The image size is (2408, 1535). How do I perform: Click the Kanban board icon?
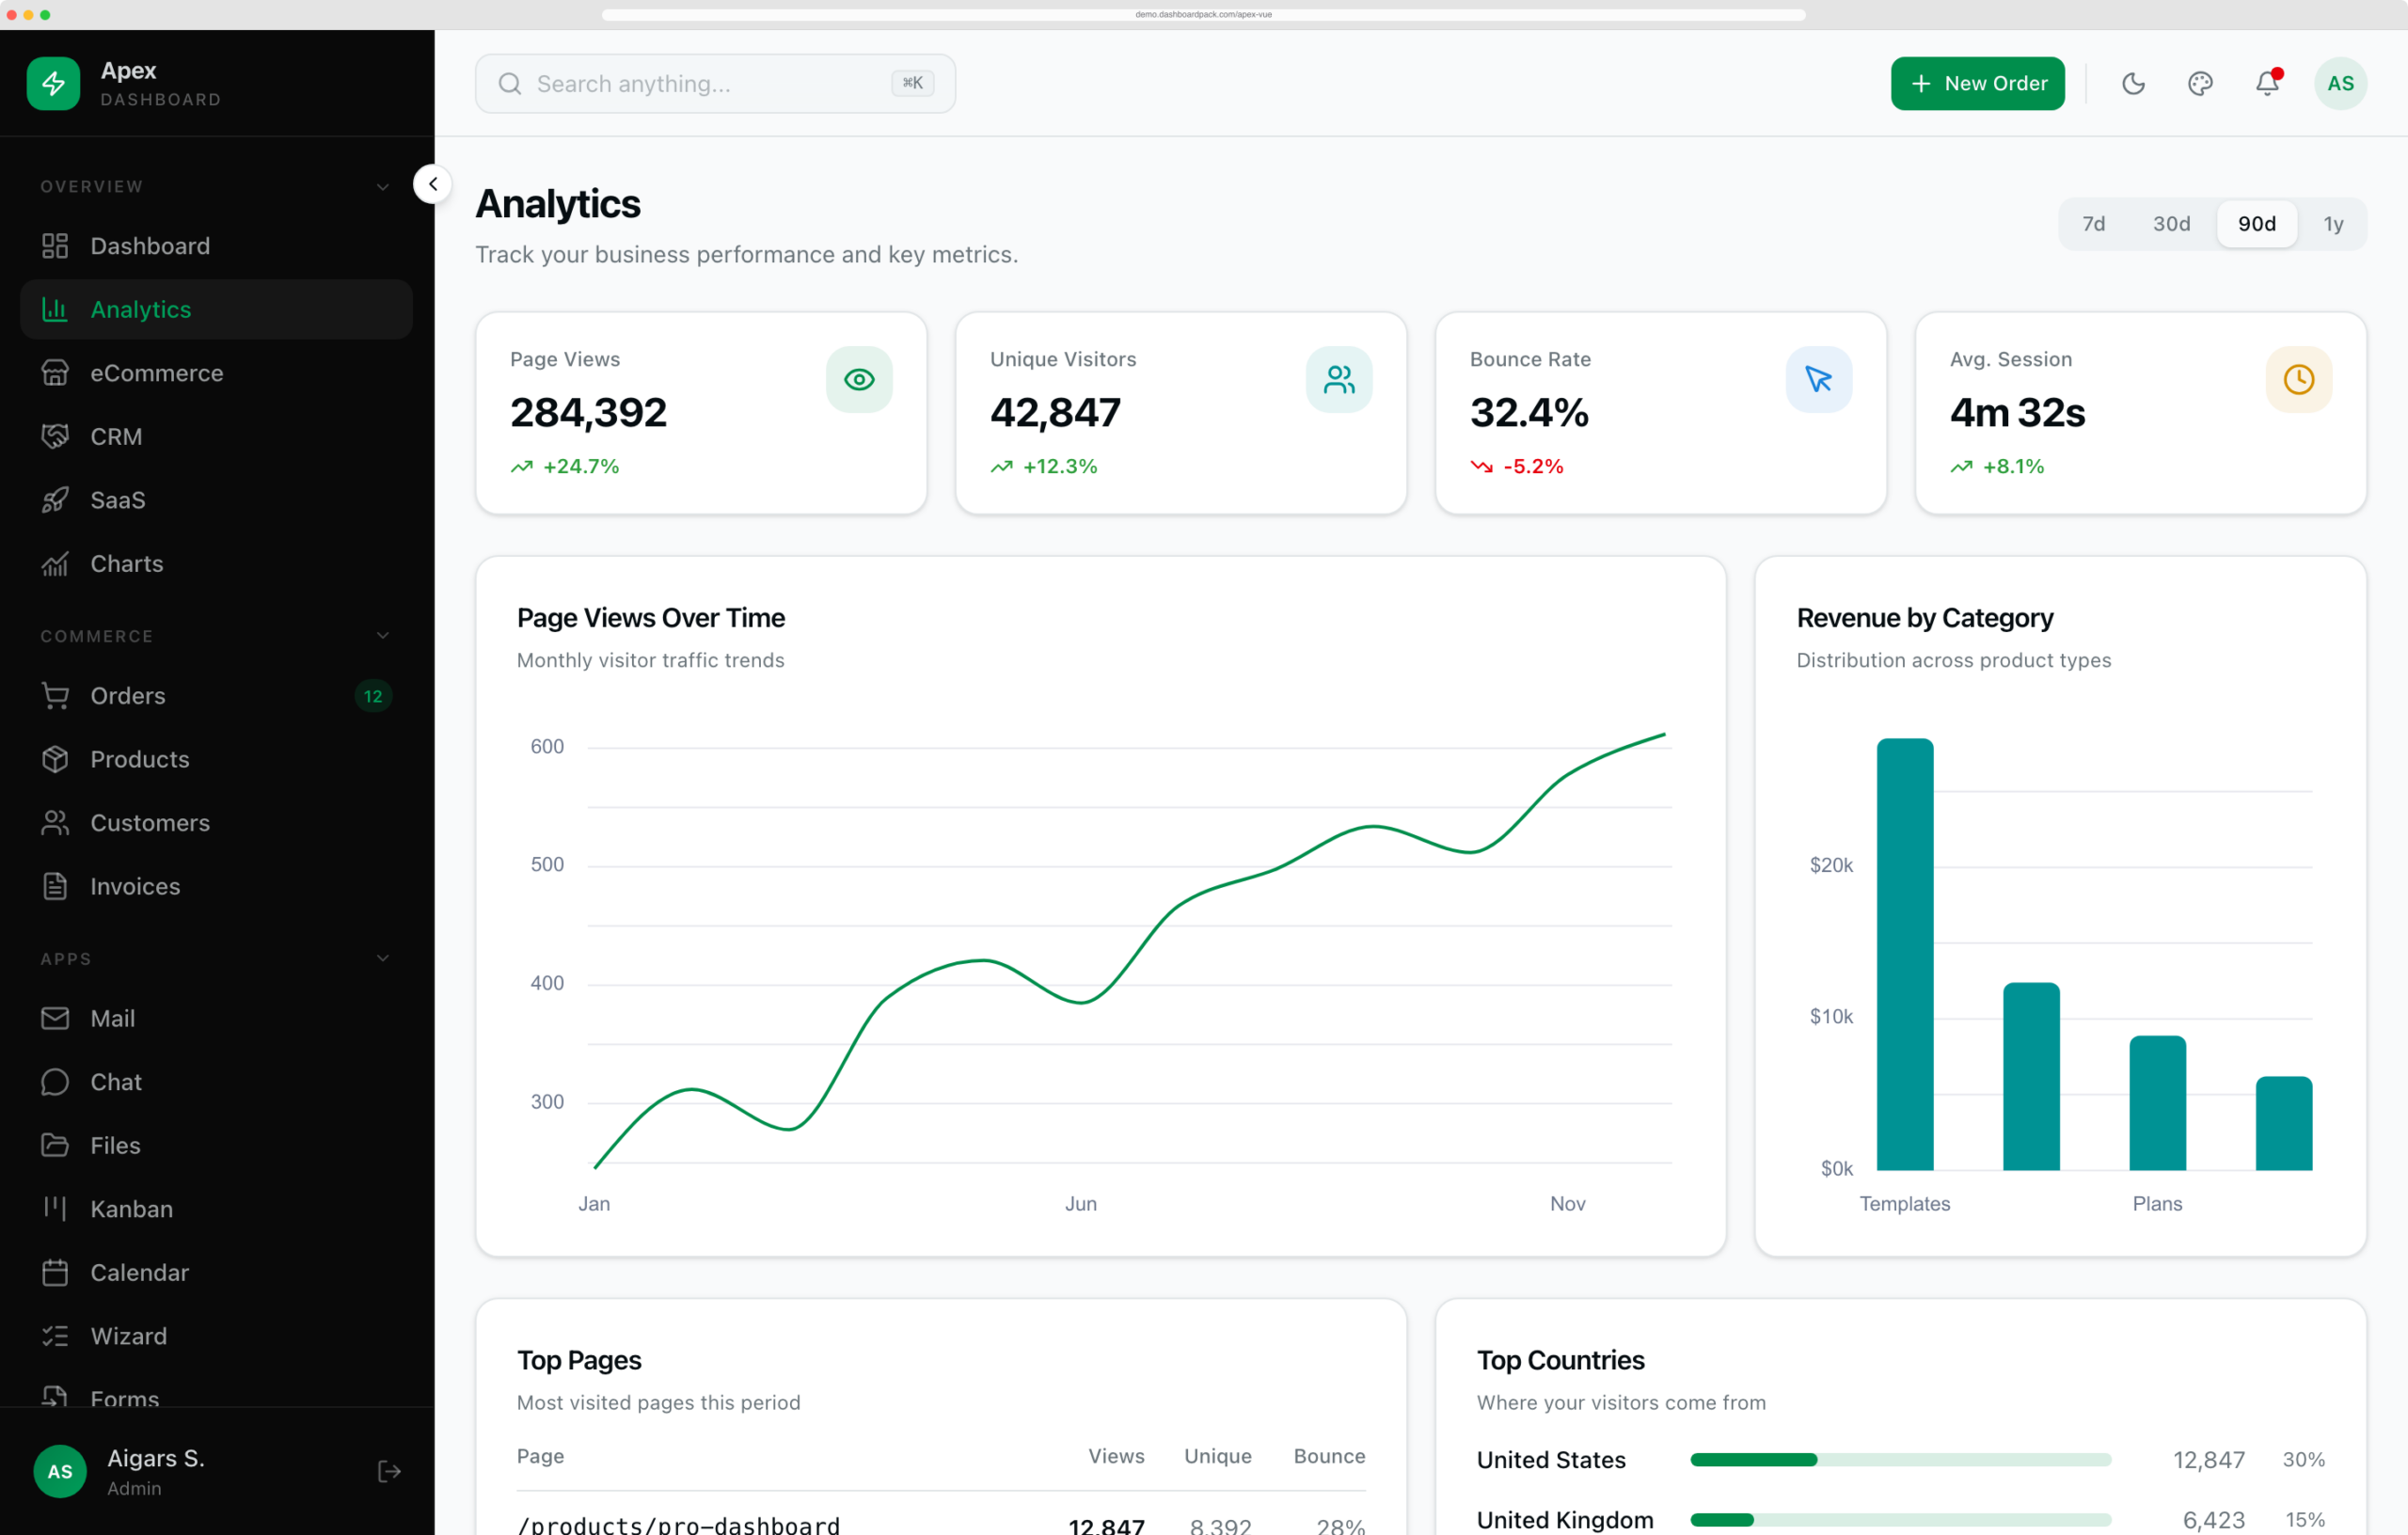coord(55,1209)
